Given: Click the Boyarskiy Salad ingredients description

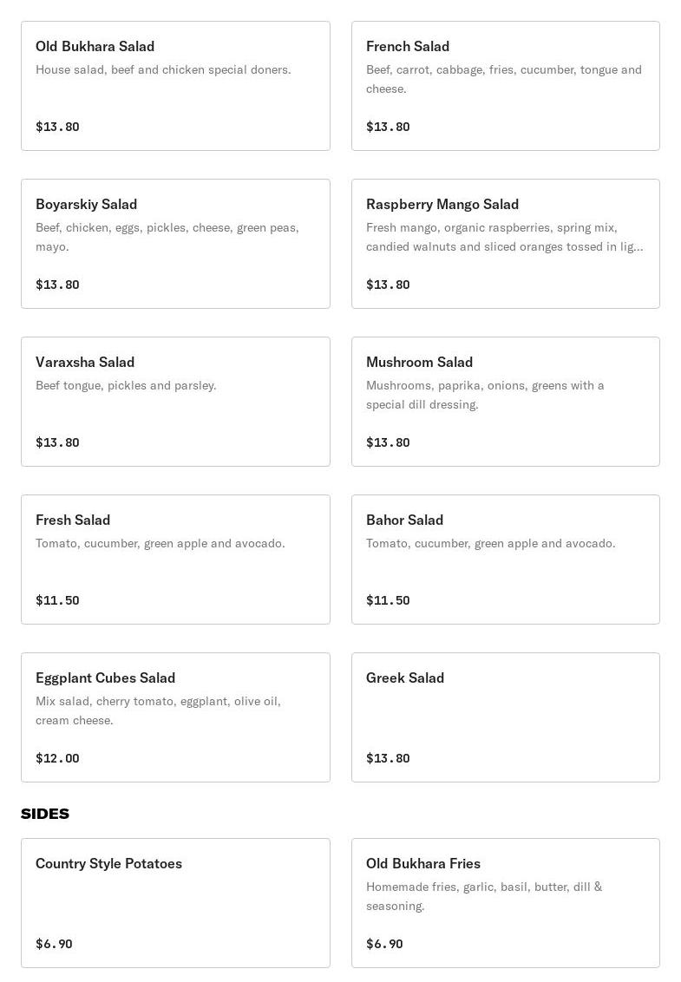Looking at the screenshot, I should point(167,237).
